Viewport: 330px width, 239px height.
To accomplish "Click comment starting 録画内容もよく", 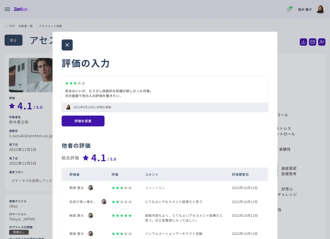I will [184, 218].
